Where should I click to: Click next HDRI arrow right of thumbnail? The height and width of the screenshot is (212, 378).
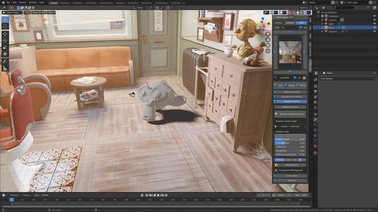tap(305, 52)
